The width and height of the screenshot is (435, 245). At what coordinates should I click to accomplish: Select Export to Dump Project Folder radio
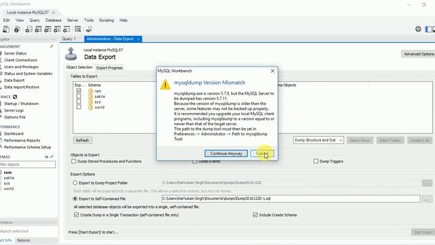click(75, 183)
